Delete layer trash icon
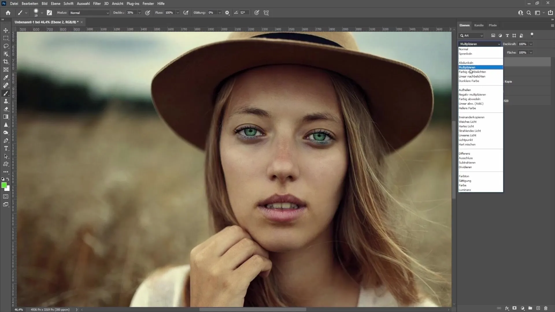The height and width of the screenshot is (312, 555). (x=546, y=308)
